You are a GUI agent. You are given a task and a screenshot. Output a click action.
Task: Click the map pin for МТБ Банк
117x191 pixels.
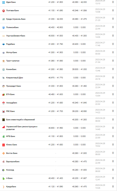(x=113, y=136)
